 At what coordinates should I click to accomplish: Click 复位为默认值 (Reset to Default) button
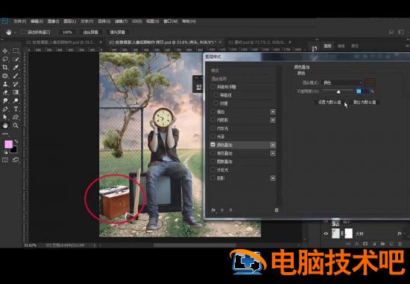click(x=365, y=103)
